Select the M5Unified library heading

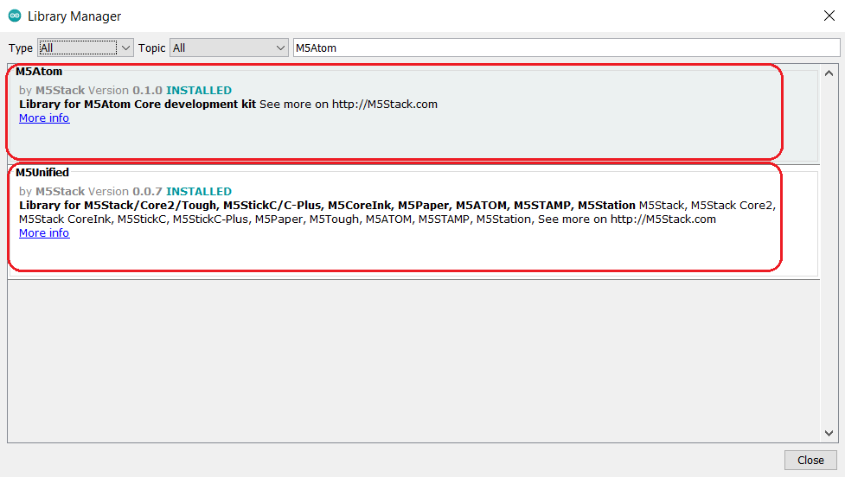(42, 173)
